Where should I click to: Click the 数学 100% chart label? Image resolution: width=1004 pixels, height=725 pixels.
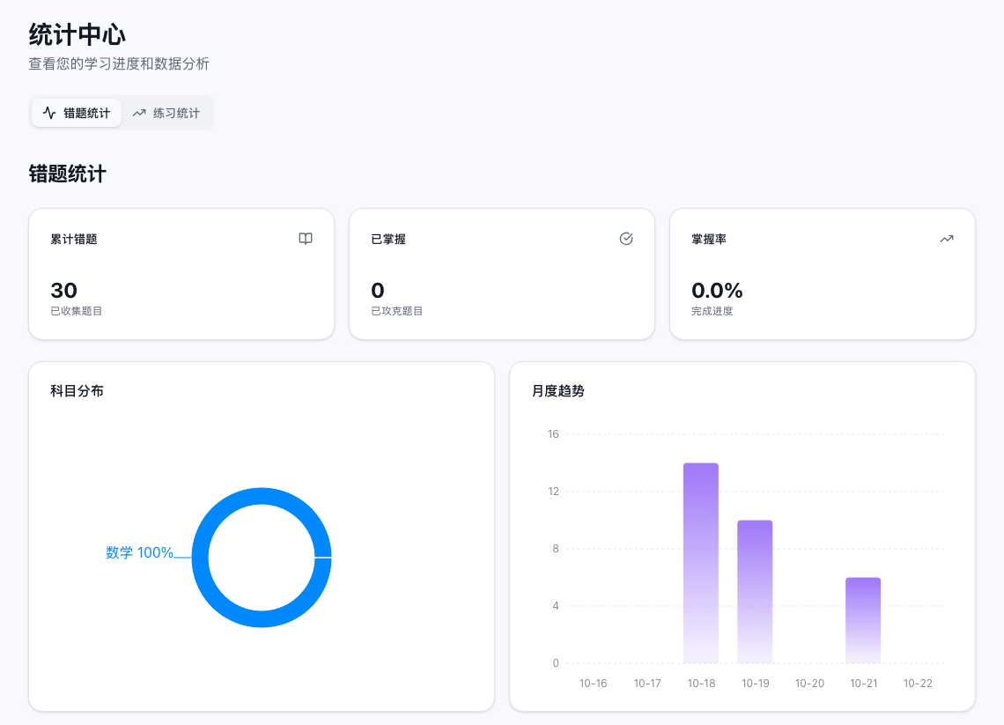pos(139,552)
